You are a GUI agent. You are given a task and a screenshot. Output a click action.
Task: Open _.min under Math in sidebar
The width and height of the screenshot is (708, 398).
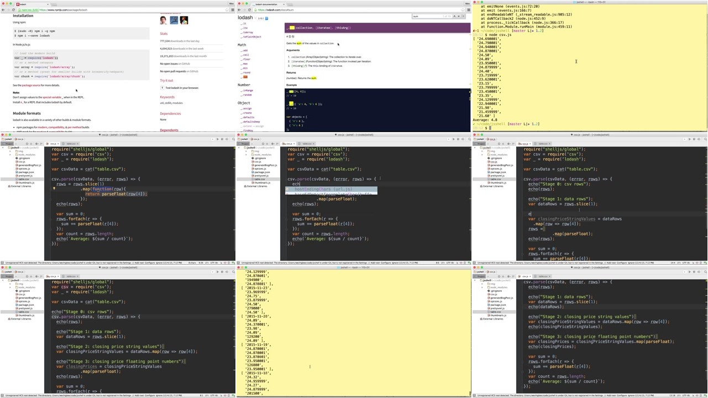(244, 68)
